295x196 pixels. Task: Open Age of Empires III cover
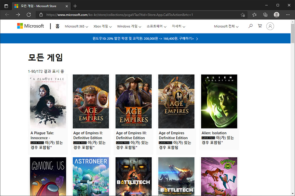click(133, 101)
